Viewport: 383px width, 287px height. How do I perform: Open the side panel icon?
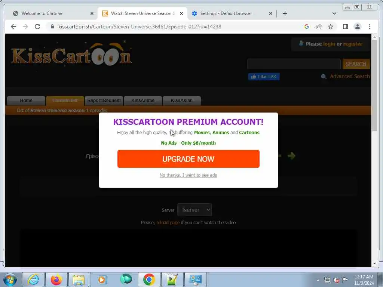(x=345, y=27)
